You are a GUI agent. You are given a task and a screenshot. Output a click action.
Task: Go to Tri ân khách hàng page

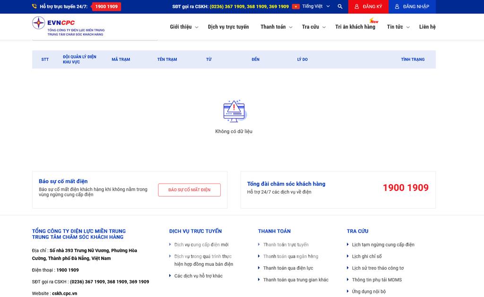(355, 27)
